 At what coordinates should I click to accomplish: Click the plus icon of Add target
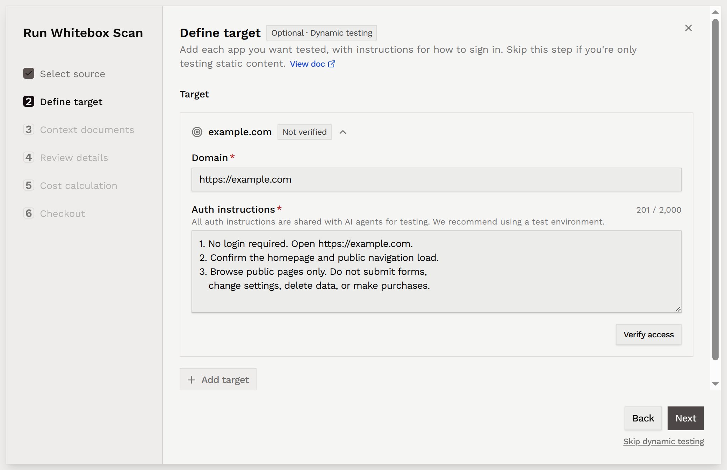(192, 380)
